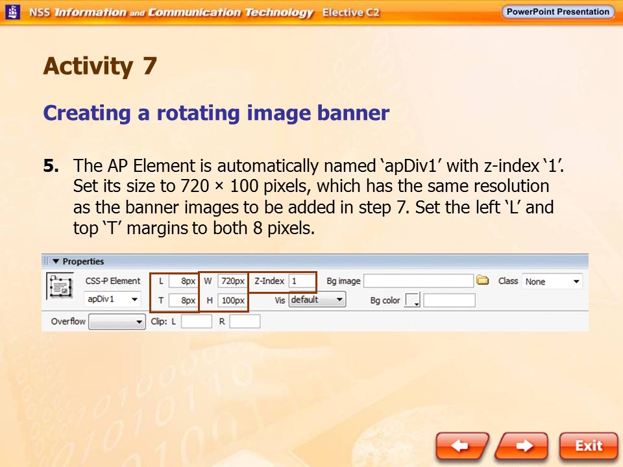Click the 'CSS-P Element' label
This screenshot has width=623, height=467.
click(113, 281)
